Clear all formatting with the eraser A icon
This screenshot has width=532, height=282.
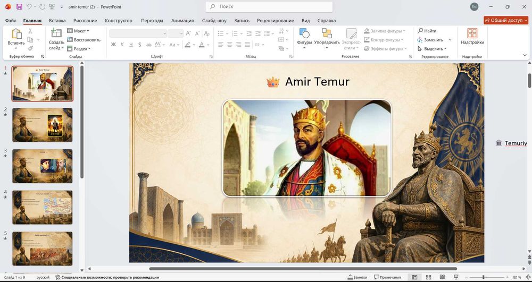(206, 33)
